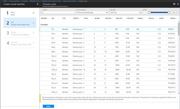Maximize the Choose a size blade
Image resolution: width=180 pixels, height=109 pixels.
click(x=174, y=4)
